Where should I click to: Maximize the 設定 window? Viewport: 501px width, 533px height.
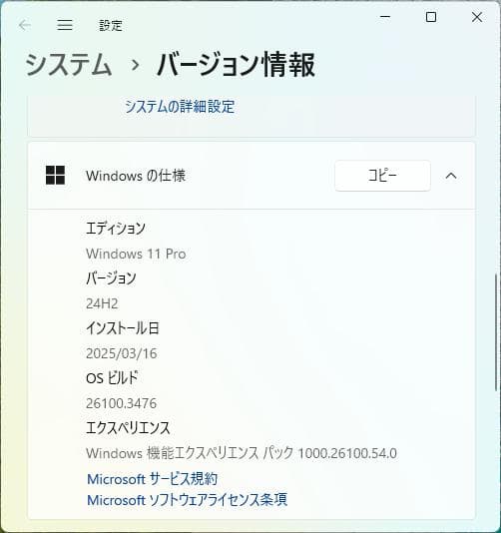click(x=431, y=17)
